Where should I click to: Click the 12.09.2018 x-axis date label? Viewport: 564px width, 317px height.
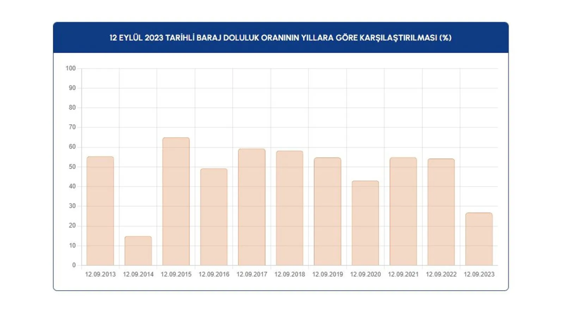coord(289,274)
